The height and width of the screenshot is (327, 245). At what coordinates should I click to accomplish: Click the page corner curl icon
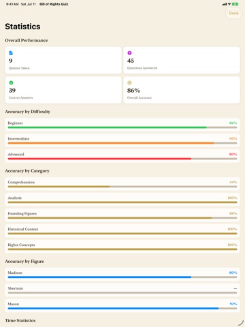pos(240,323)
